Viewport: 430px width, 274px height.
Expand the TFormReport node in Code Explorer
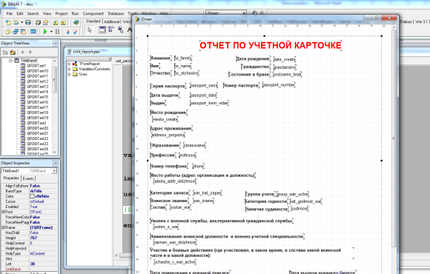69,64
